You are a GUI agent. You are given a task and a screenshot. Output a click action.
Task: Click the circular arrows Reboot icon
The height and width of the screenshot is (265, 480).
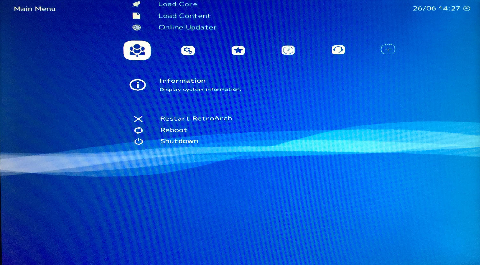[x=138, y=130]
